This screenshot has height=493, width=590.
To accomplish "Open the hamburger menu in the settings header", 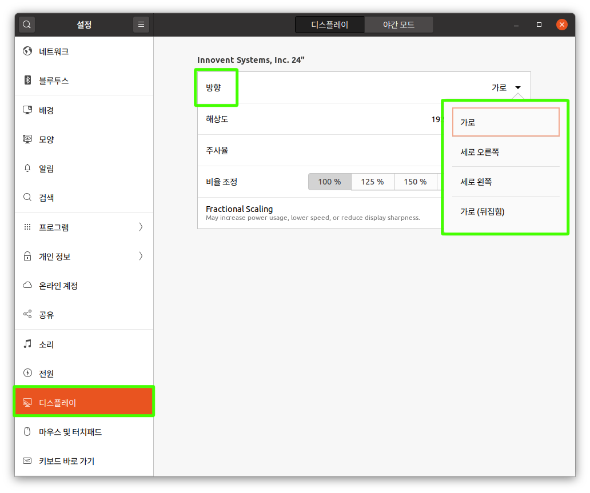I will [x=141, y=25].
